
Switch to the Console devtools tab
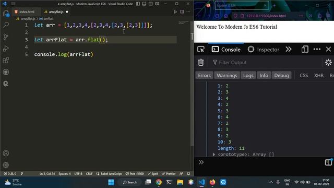point(226,50)
